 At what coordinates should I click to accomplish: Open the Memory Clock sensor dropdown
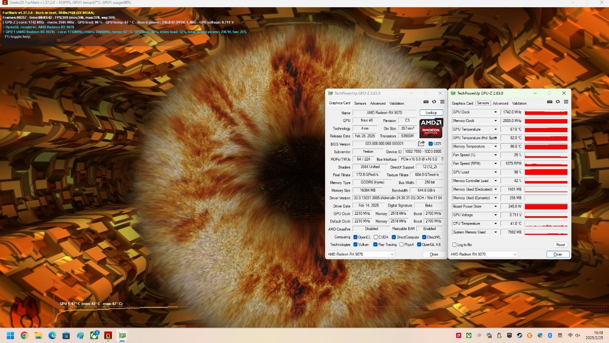pyautogui.click(x=496, y=121)
